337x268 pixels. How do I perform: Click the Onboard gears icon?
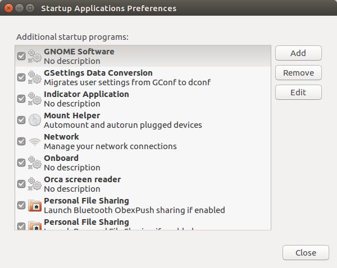click(x=35, y=163)
